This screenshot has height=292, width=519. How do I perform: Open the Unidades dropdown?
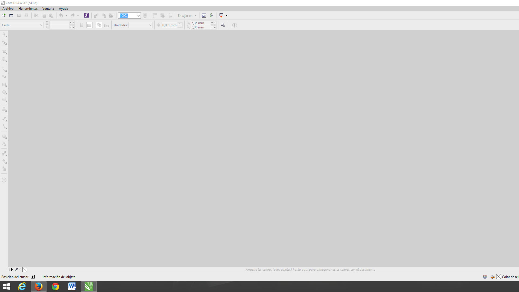(x=141, y=25)
